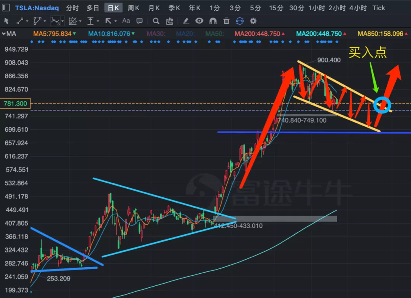Click the TSLA:Nasdaq ticker label

pos(37,8)
